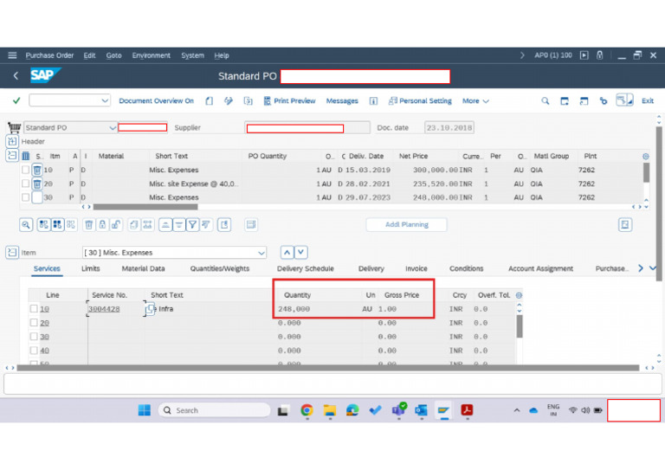Click the Addl Planning button
665x470 pixels.
click(x=406, y=225)
